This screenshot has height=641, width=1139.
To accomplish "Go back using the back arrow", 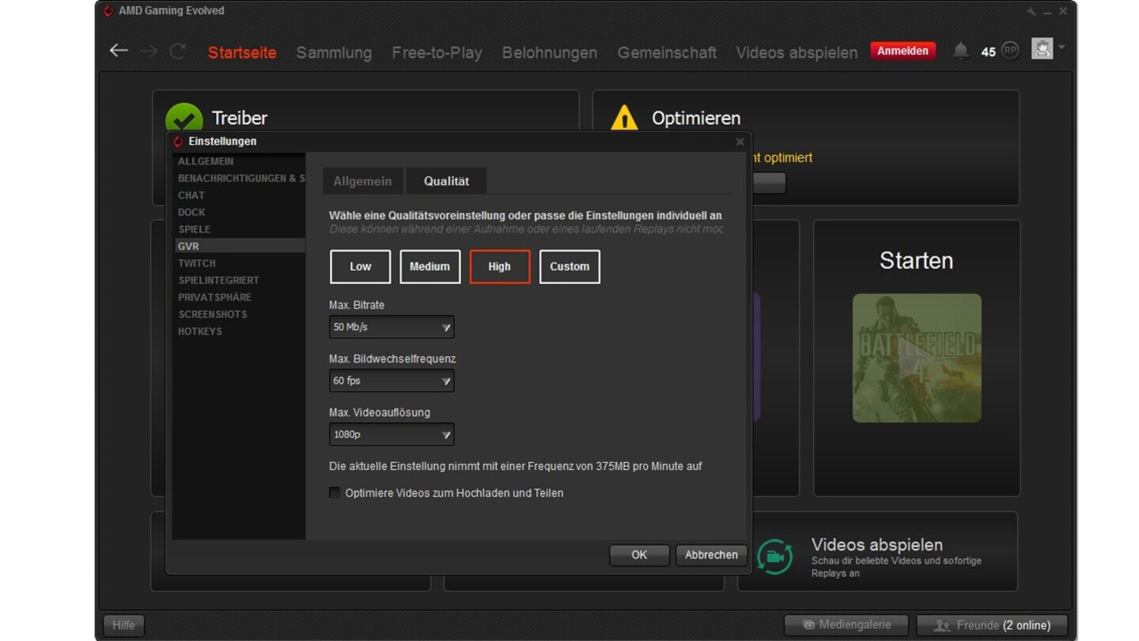I will [119, 51].
